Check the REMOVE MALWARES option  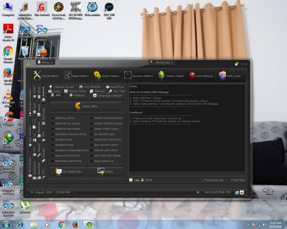coord(53,129)
